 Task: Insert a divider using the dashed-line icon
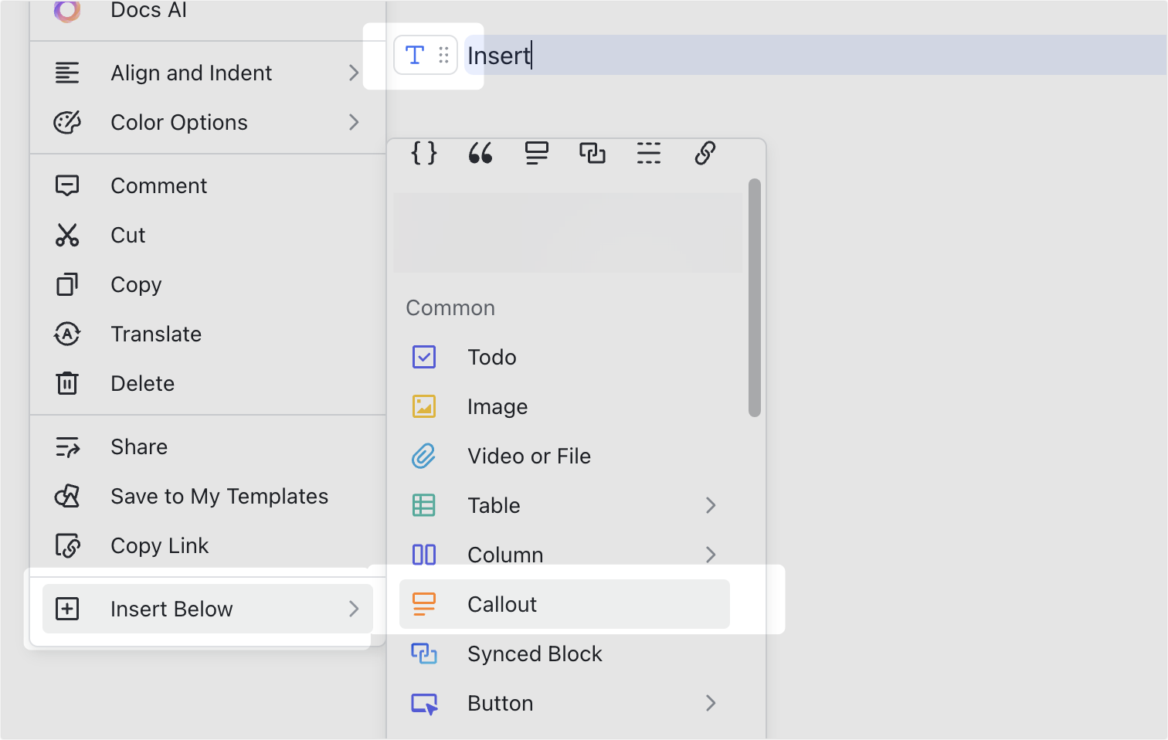(648, 153)
